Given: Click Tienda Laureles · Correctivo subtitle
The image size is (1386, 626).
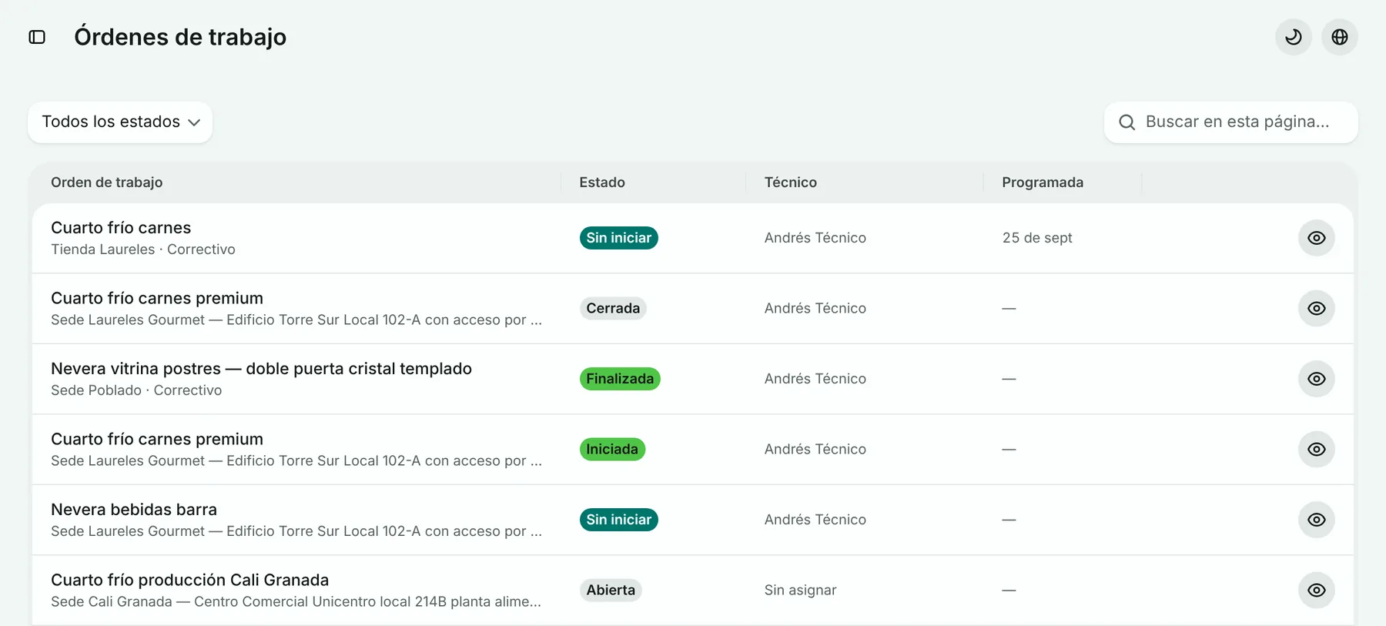Looking at the screenshot, I should click(143, 249).
